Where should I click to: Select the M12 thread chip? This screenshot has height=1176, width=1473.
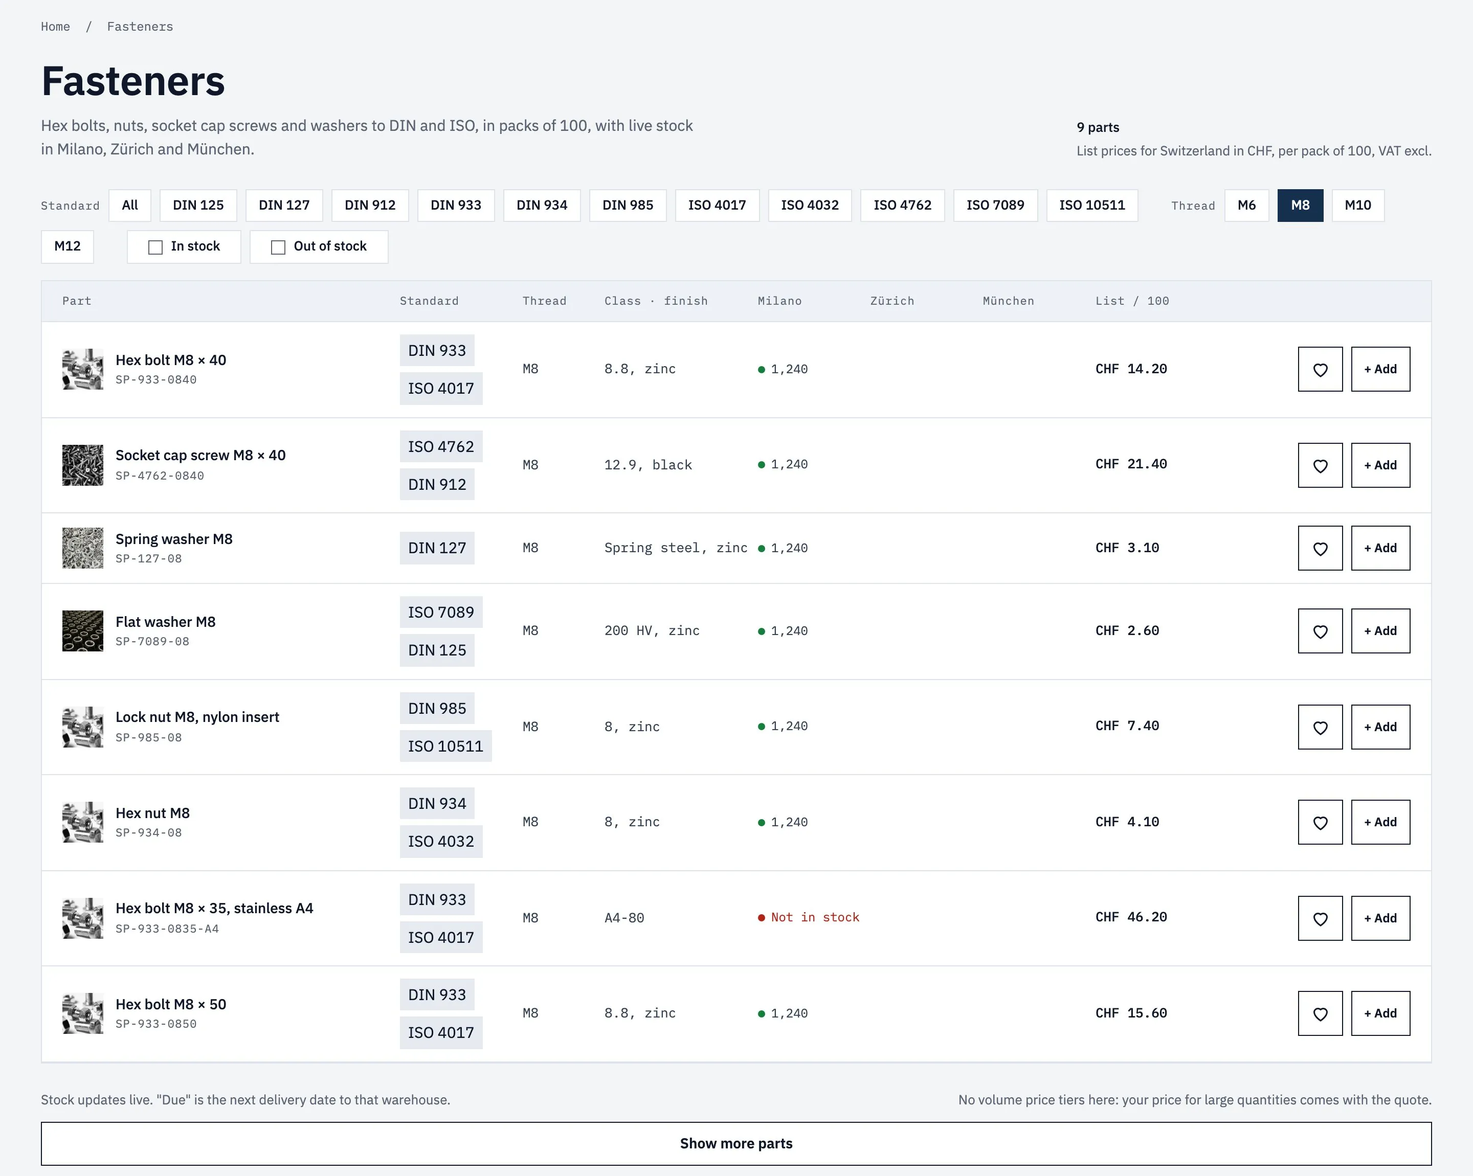(x=68, y=246)
